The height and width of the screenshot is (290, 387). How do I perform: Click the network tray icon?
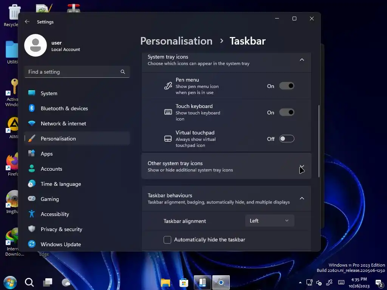[x=309, y=282]
